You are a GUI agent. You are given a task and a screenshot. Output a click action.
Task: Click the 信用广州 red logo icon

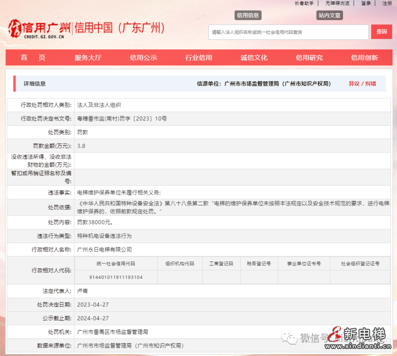(x=15, y=28)
